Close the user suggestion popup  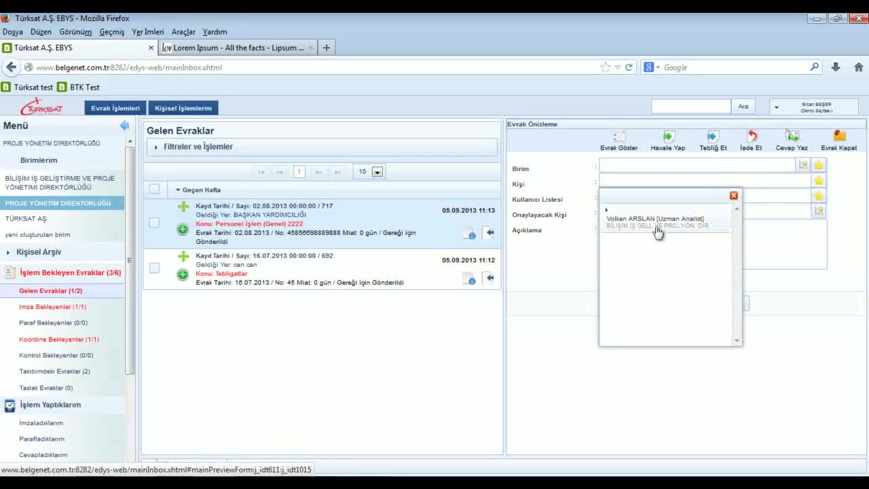733,196
